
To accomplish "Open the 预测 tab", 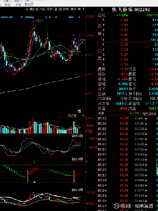I will coord(66,9).
